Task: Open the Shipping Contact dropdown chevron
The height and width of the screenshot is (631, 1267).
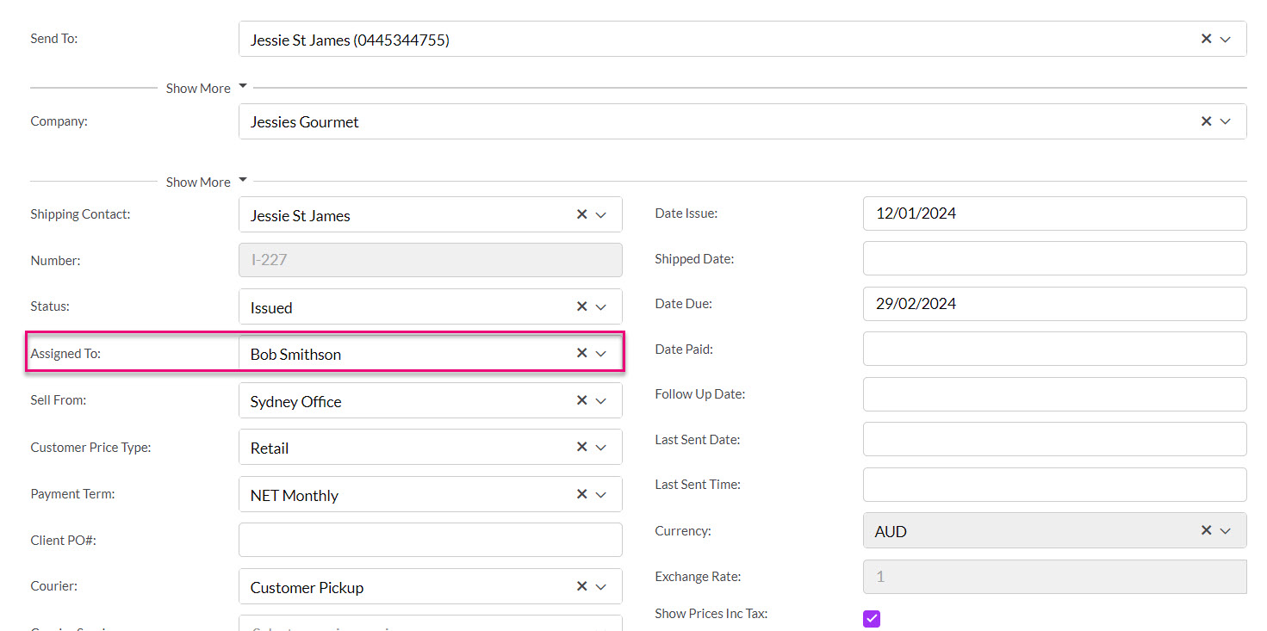Action: click(601, 215)
